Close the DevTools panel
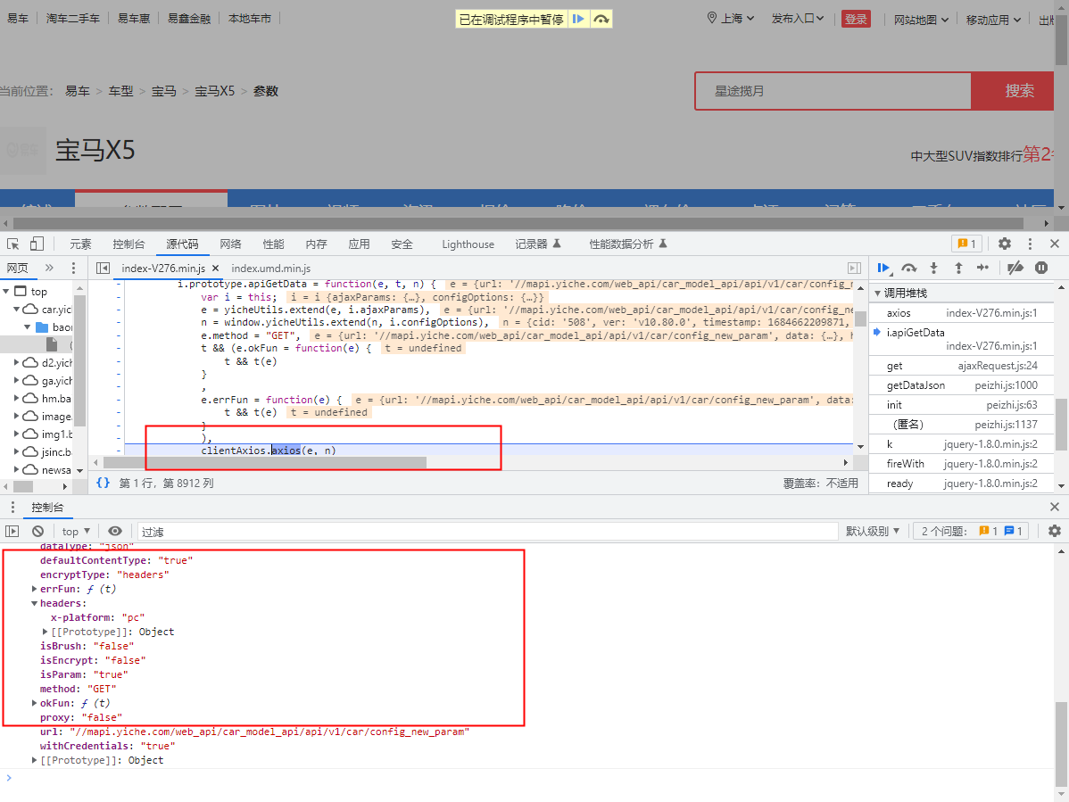Viewport: 1069px width, 802px height. [1055, 244]
